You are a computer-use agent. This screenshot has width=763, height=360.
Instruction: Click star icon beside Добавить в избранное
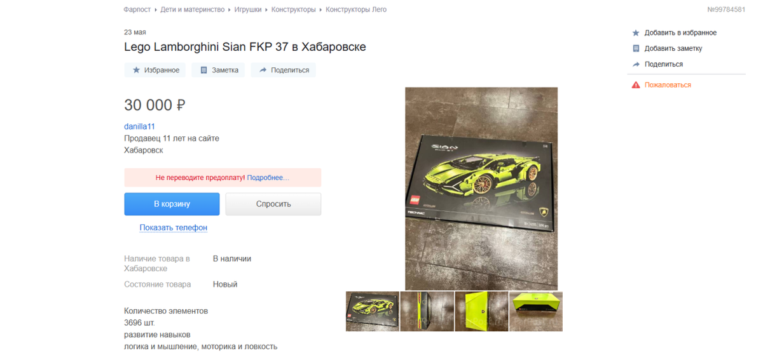pyautogui.click(x=635, y=33)
